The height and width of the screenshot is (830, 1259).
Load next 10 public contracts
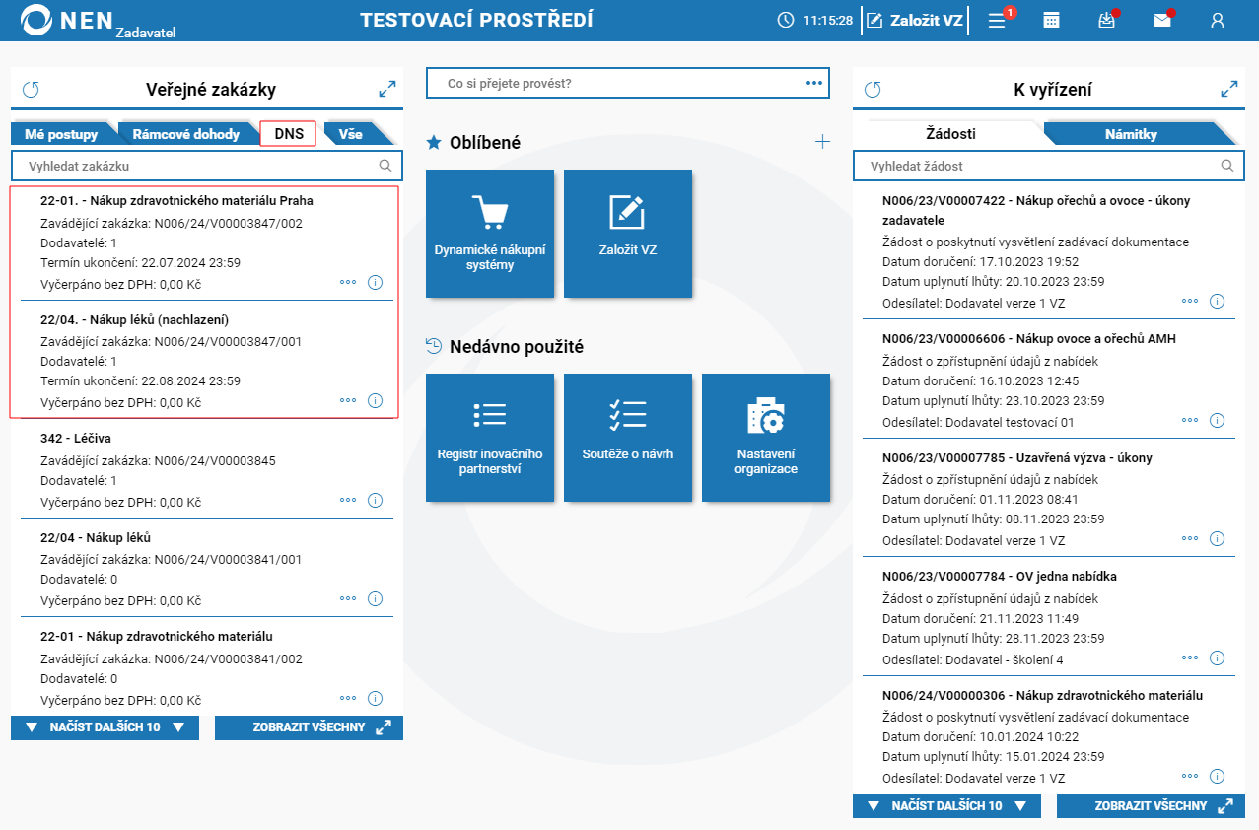pos(105,727)
